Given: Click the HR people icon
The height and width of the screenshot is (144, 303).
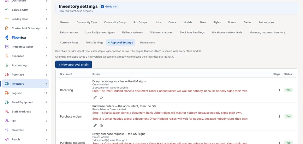Looking at the screenshot, I should click(x=7, y=121).
